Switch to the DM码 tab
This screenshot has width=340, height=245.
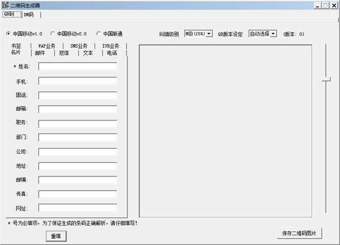point(31,15)
